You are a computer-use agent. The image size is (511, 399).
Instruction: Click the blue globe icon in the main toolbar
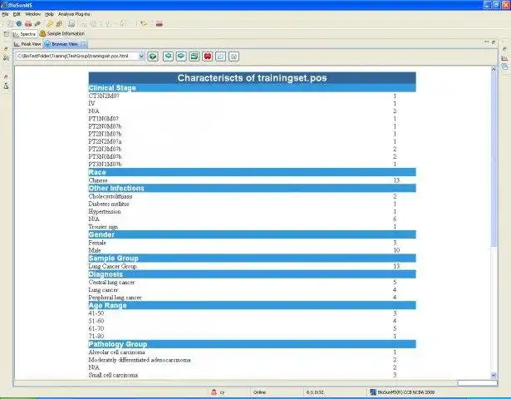(19, 23)
